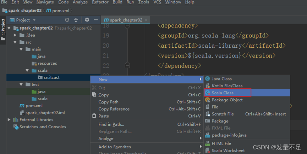This screenshot has height=154, width=307.
Task: Select Scala Class from New submenu
Action: pyautogui.click(x=223, y=93)
